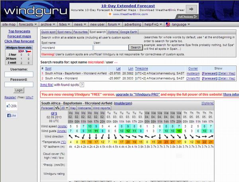The width and height of the screenshot is (239, 182).
Task: Click the GFS model link
Action: coord(54,113)
